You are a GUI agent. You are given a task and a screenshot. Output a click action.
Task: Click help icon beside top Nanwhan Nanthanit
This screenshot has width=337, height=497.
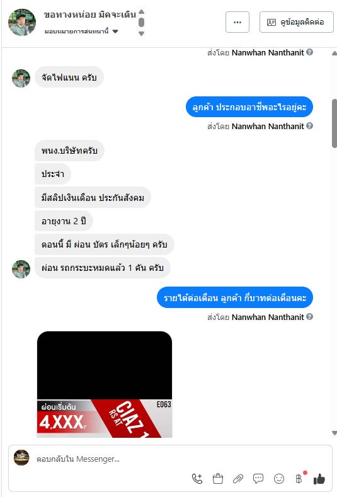pos(310,52)
